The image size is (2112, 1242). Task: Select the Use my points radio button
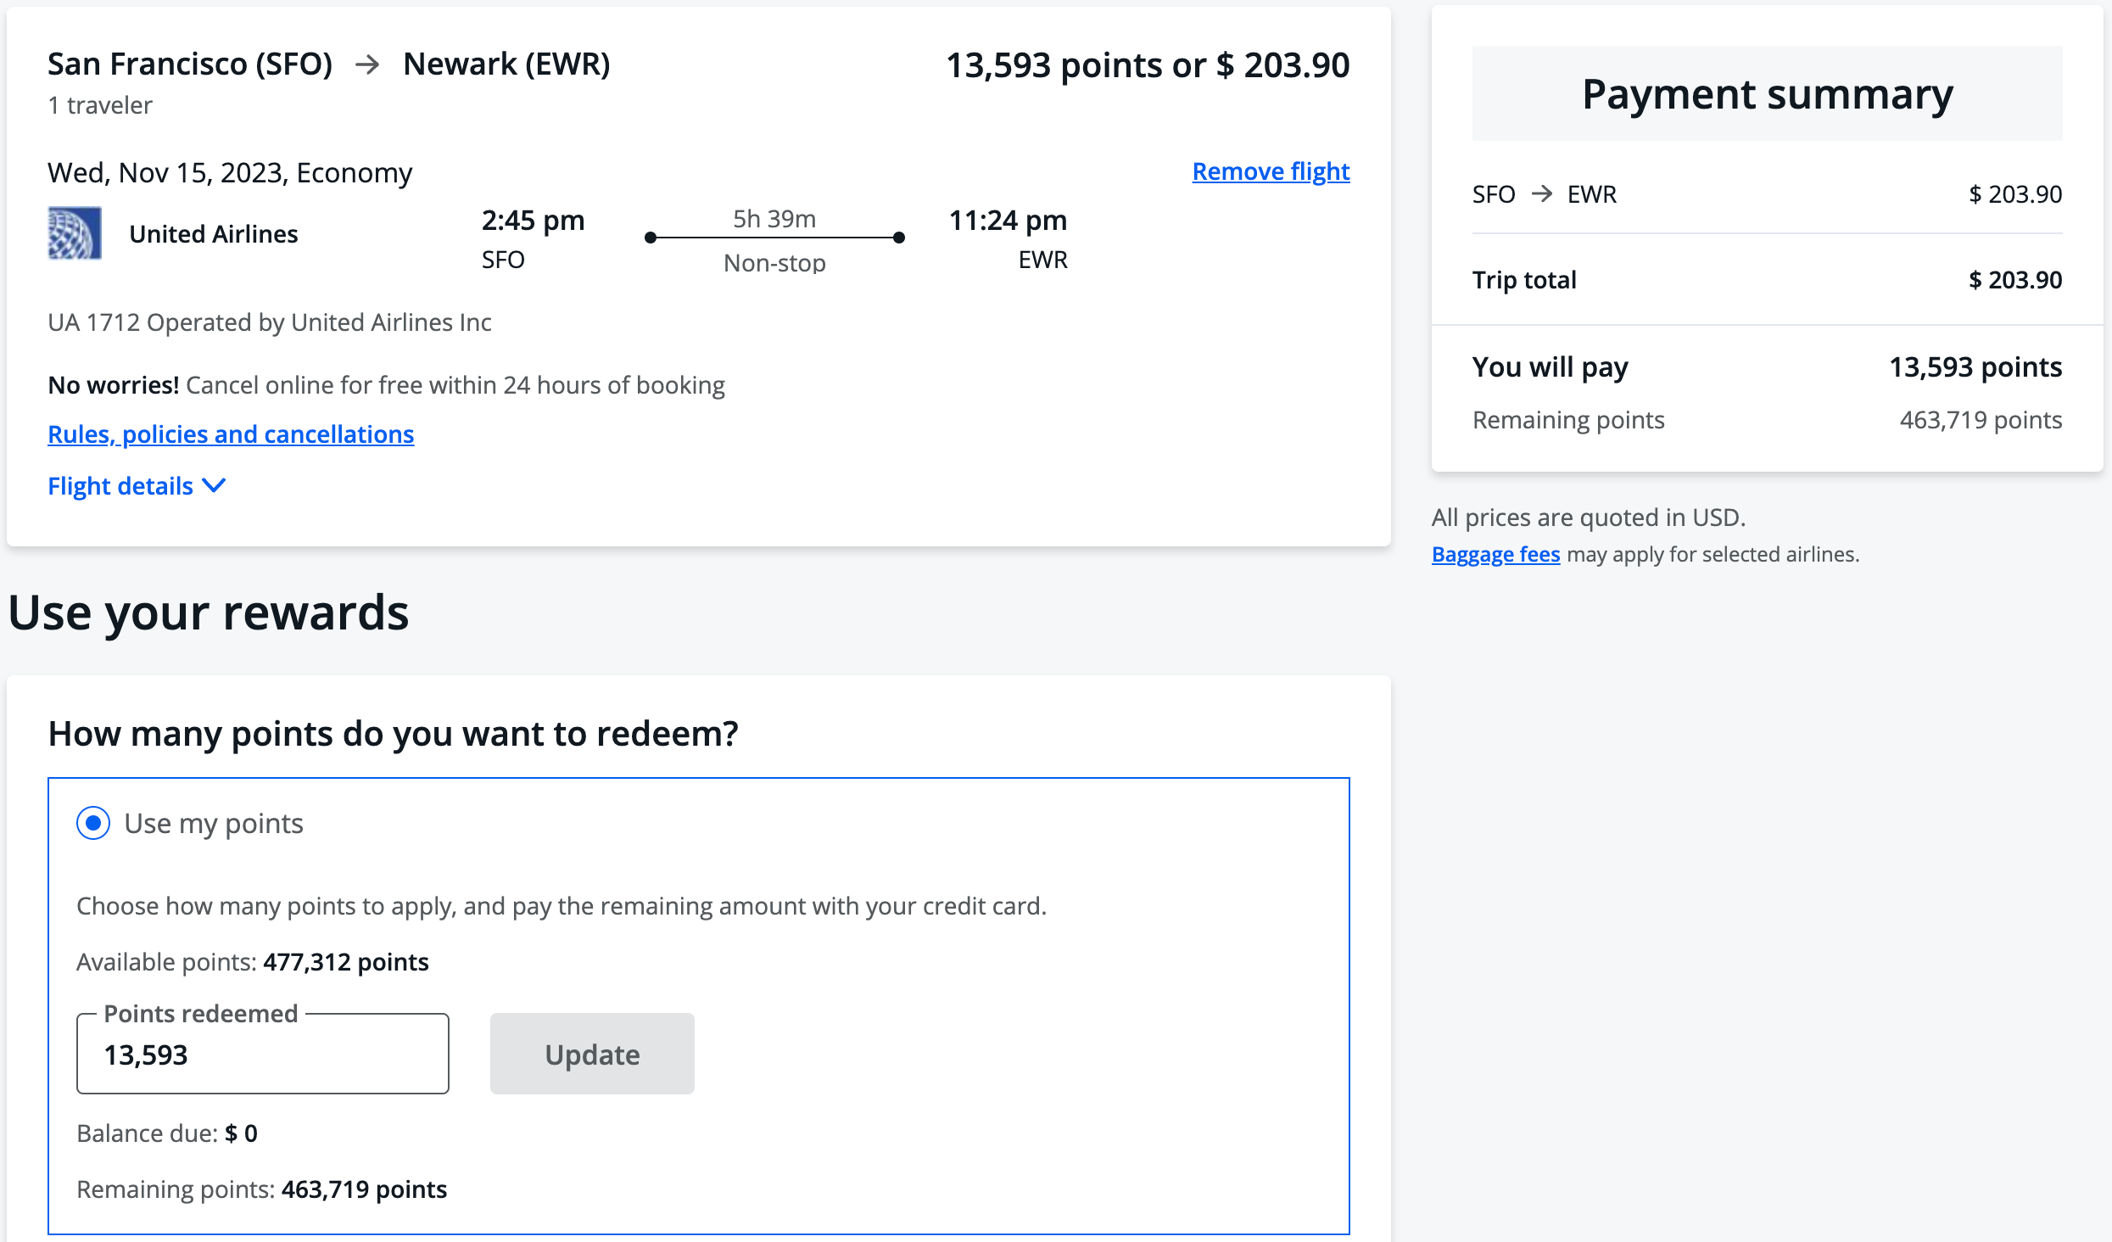(x=93, y=823)
